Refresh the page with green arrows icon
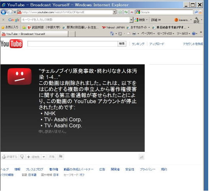This screenshot has height=191, width=210. click(x=126, y=12)
